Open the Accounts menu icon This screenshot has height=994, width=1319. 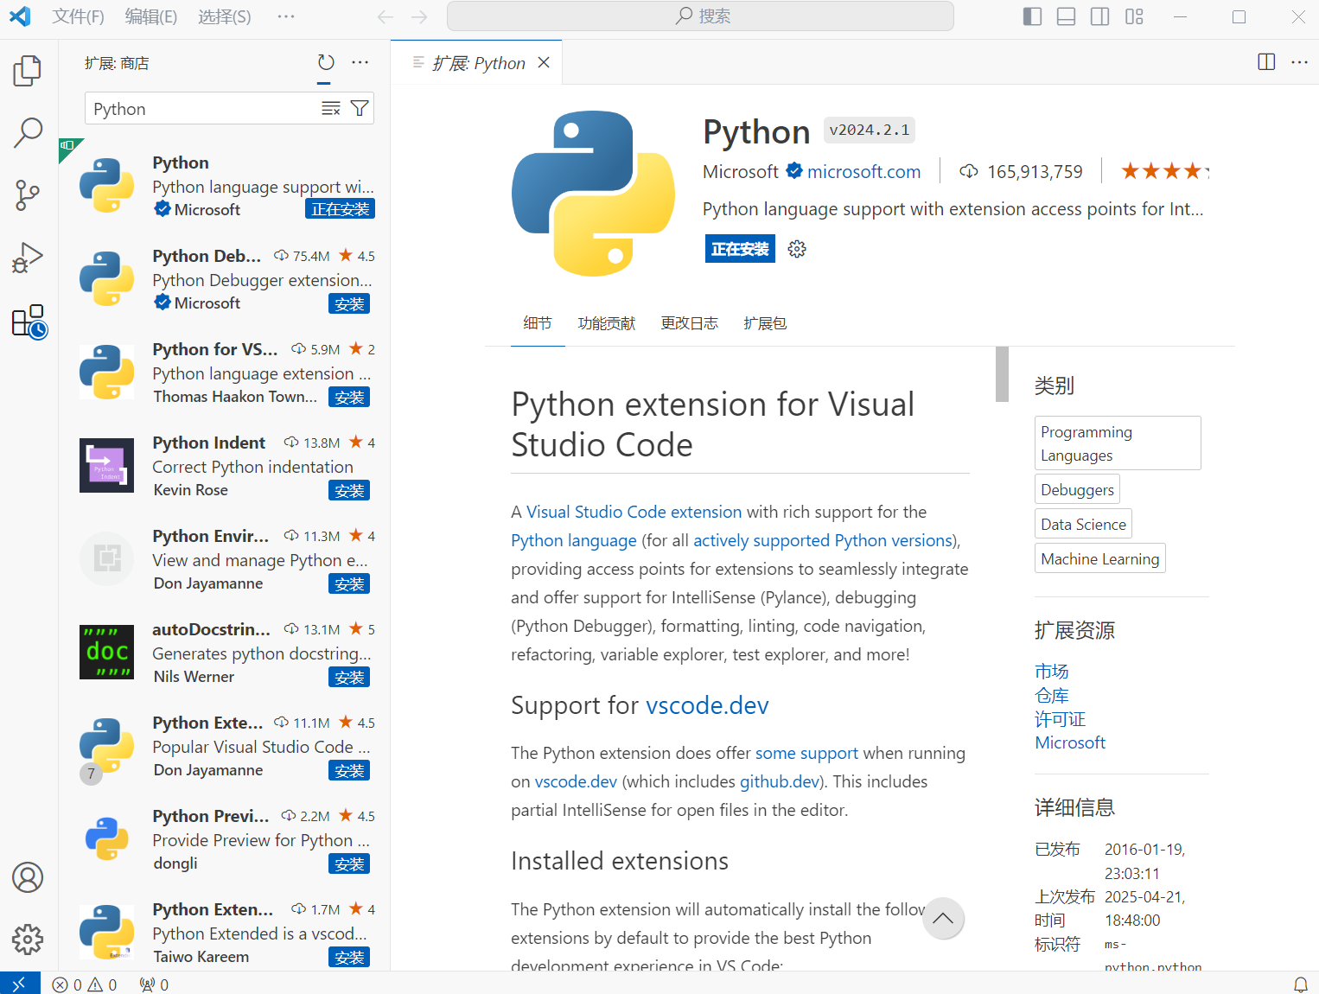click(28, 877)
